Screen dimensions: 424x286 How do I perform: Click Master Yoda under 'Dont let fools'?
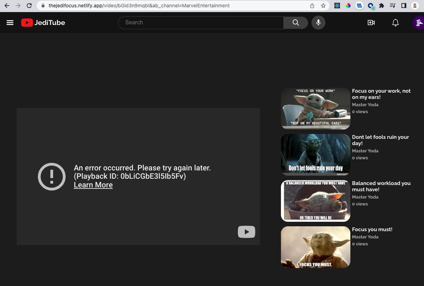coord(365,151)
